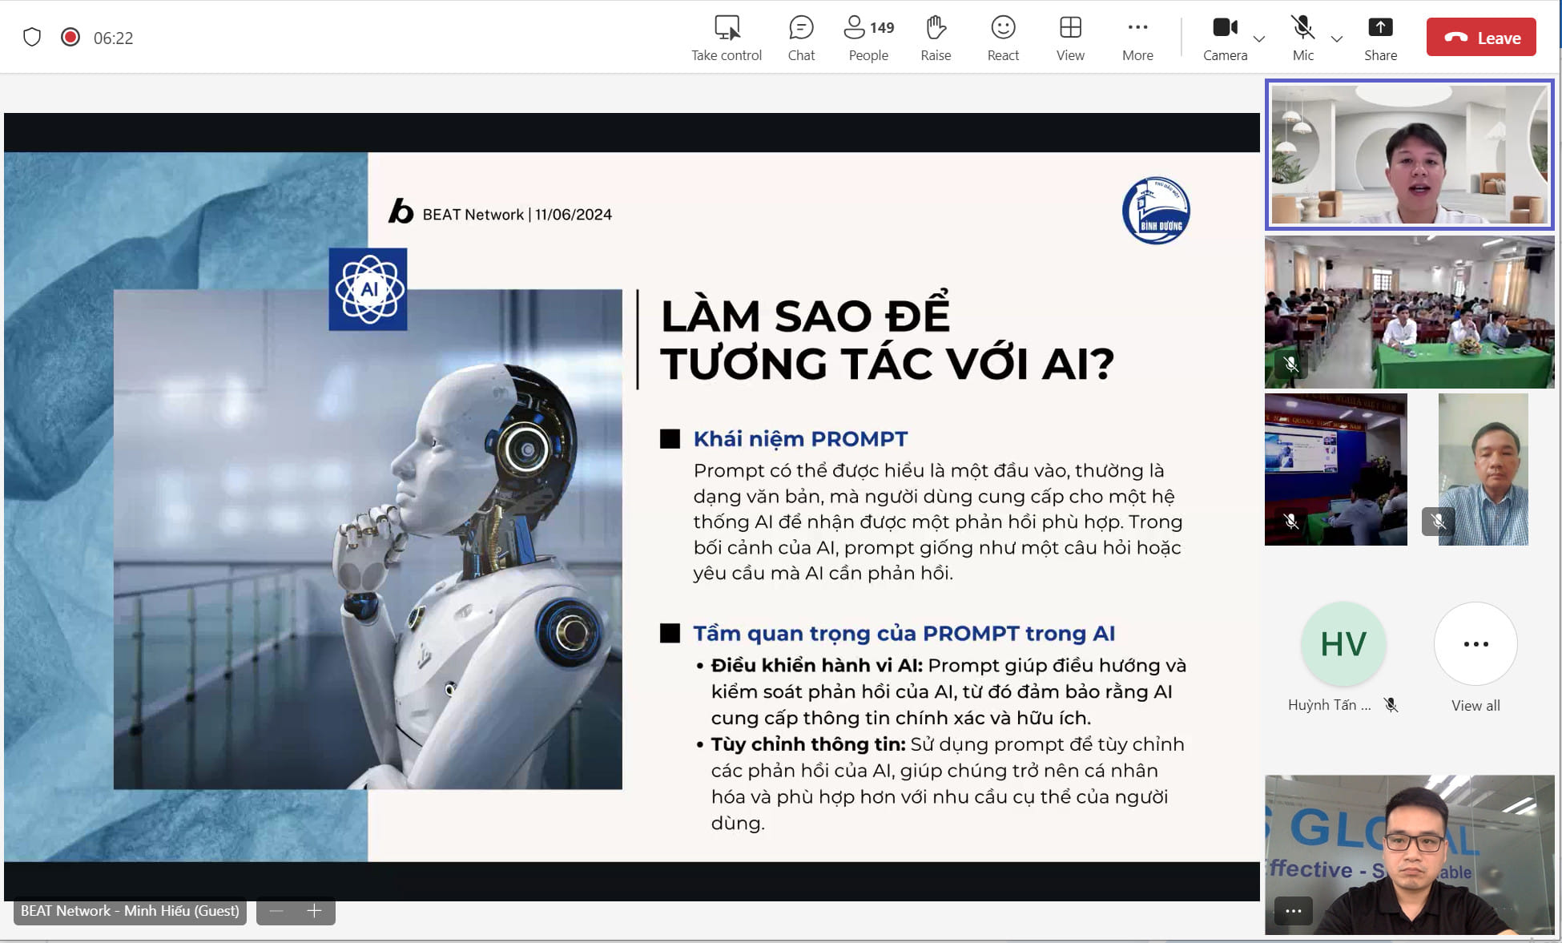The height and width of the screenshot is (943, 1562).
Task: Click the AI atom logo on the slide
Action: 368,289
